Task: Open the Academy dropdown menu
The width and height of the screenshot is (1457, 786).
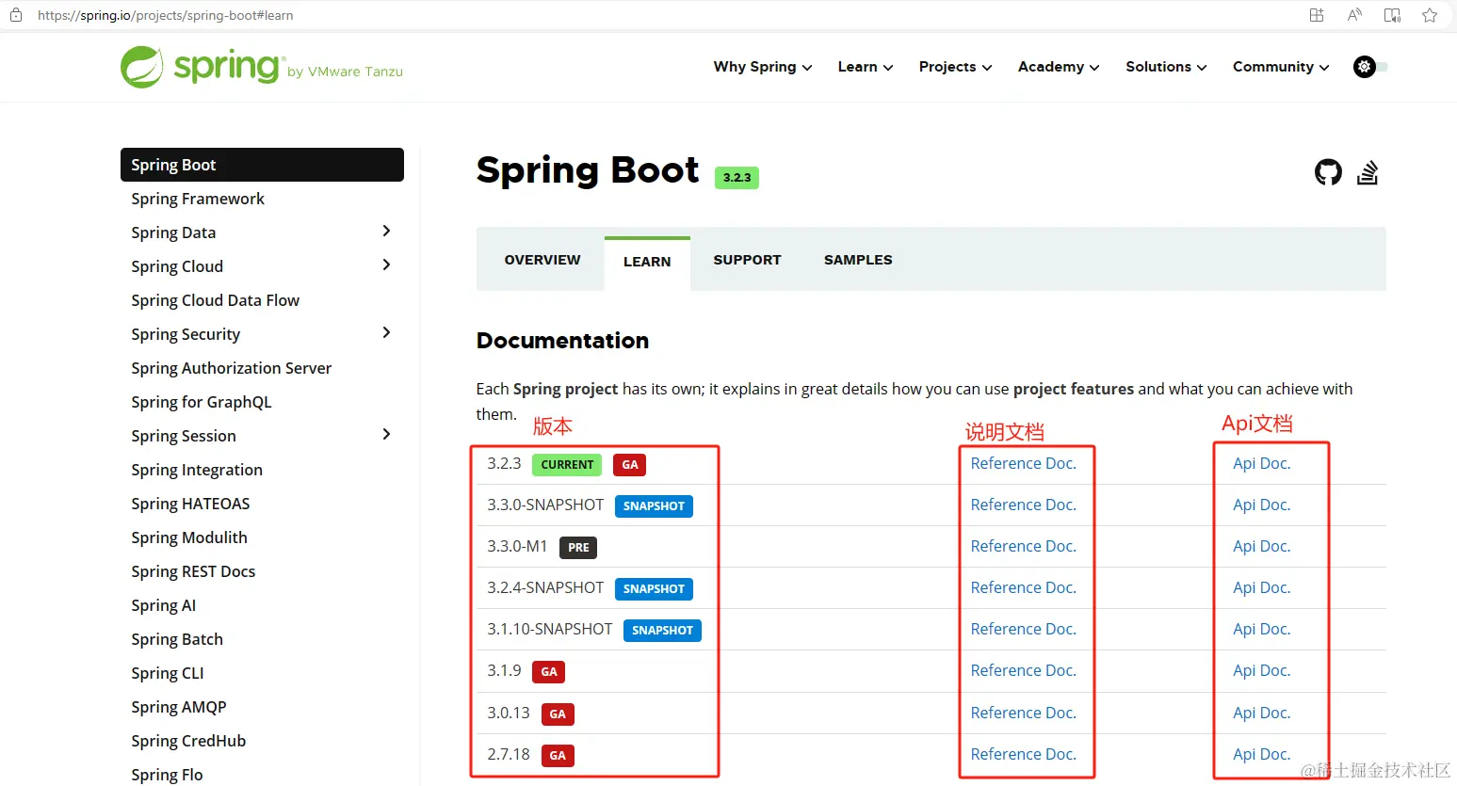Action: coord(1059,67)
